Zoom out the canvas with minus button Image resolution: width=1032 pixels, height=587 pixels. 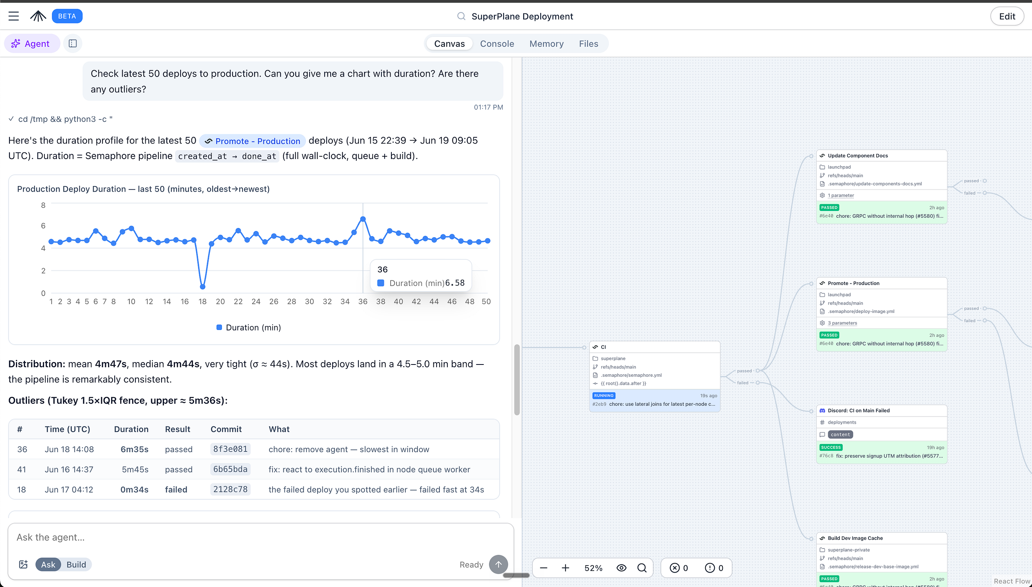click(x=543, y=568)
